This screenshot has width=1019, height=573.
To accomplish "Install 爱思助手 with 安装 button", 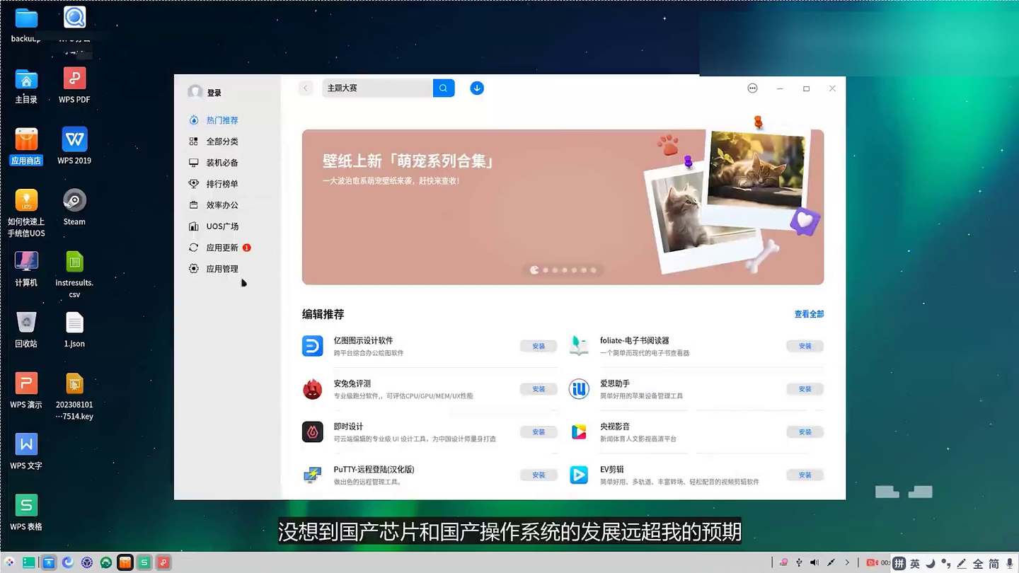I will pyautogui.click(x=805, y=389).
